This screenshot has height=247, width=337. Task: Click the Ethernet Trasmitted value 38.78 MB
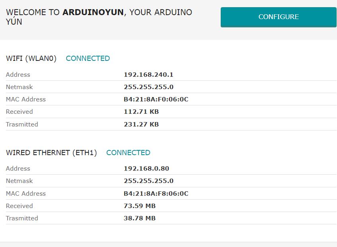[x=140, y=218]
